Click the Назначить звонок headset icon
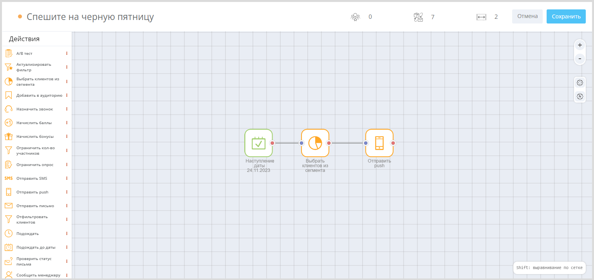594x280 pixels. click(x=9, y=109)
